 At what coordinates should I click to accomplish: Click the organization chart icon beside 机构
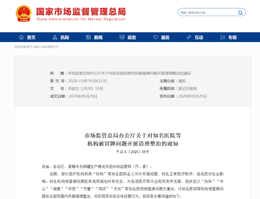(x=55, y=37)
